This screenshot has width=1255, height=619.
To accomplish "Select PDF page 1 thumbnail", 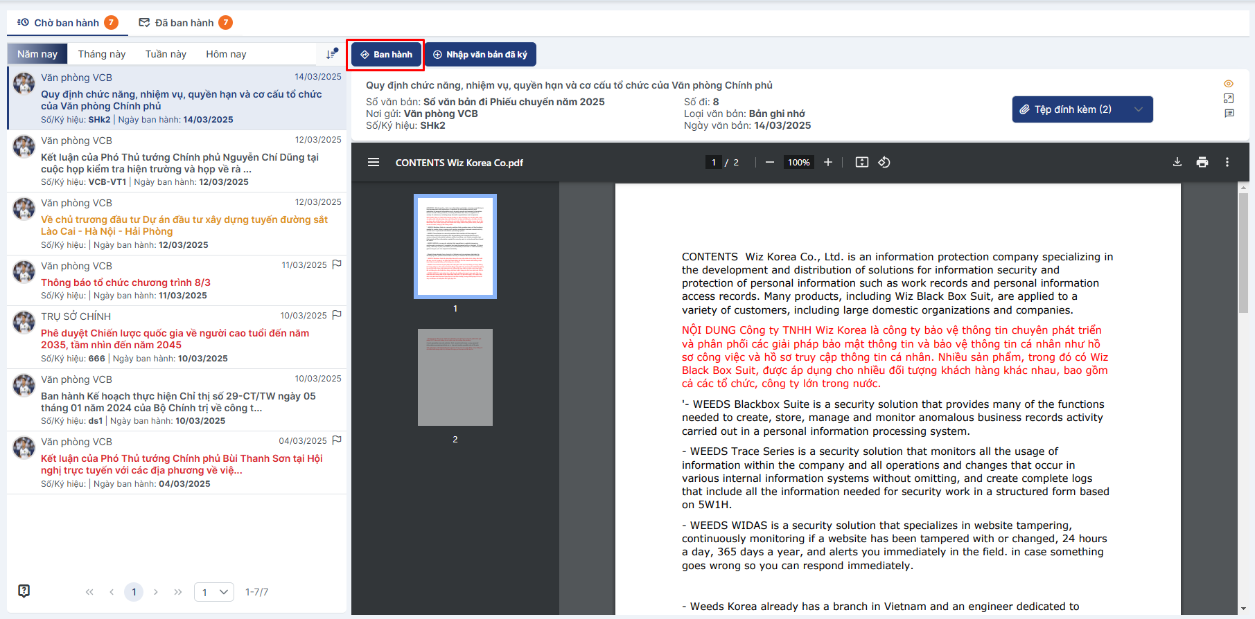I will pos(455,246).
